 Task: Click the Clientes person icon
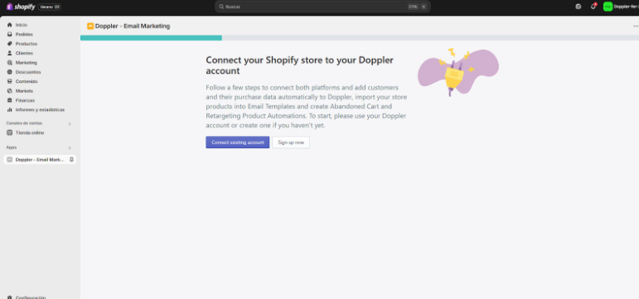coord(10,53)
